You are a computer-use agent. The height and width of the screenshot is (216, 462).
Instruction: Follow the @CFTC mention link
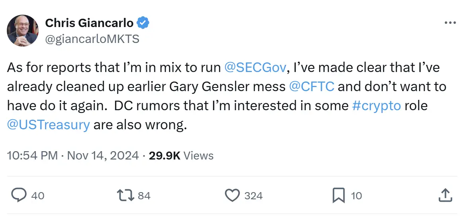pos(311,87)
